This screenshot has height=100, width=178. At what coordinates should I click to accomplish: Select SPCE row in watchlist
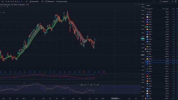tap(162, 19)
